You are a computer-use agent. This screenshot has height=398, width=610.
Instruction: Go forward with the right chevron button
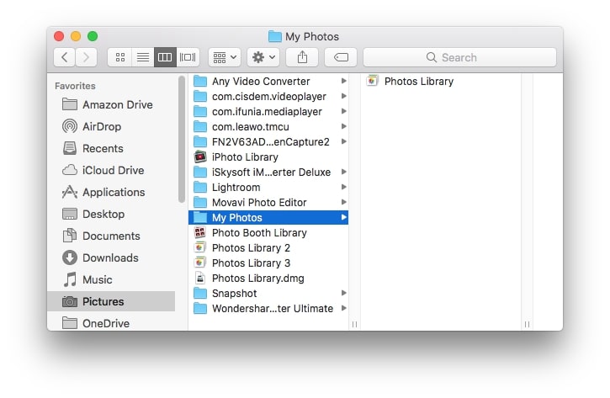87,57
